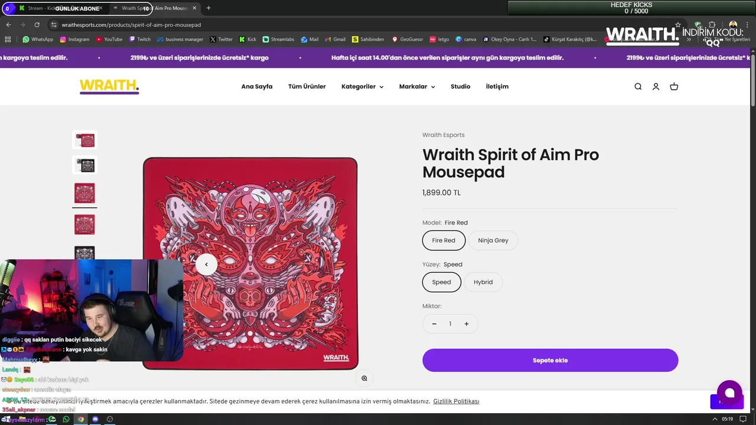Open the site search icon
This screenshot has height=425, width=756.
click(x=638, y=87)
